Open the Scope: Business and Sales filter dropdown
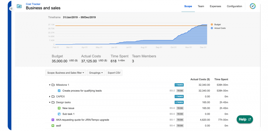 tap(66, 73)
